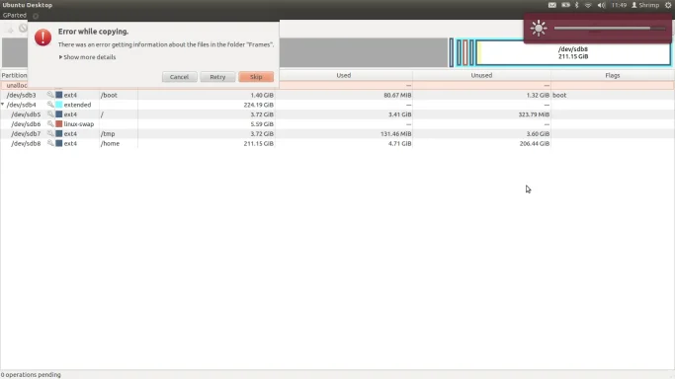Image resolution: width=675 pixels, height=379 pixels.
Task: Click the 224.19 GiB size cell
Action: pos(258,105)
